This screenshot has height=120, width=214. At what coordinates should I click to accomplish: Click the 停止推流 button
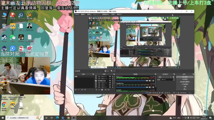185,77
